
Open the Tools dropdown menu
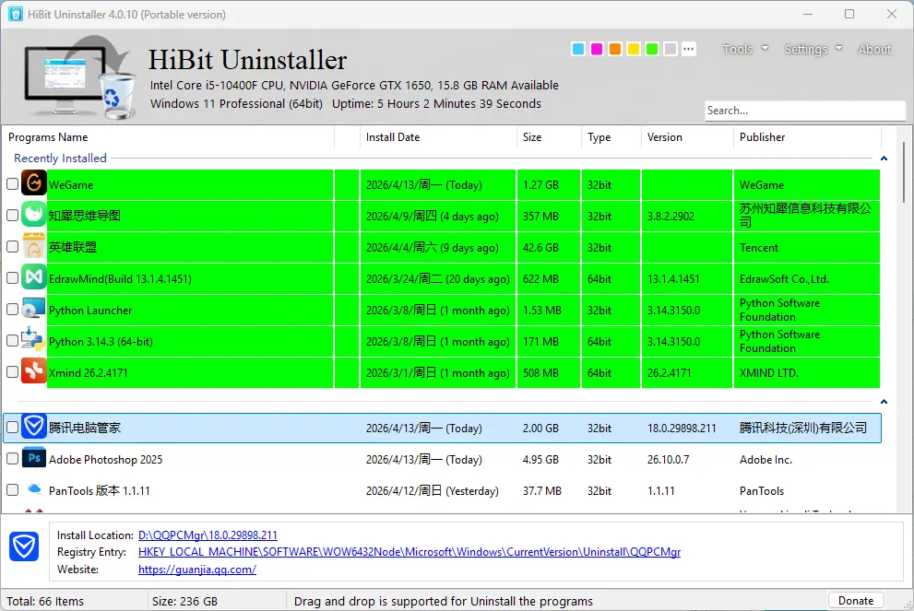744,49
